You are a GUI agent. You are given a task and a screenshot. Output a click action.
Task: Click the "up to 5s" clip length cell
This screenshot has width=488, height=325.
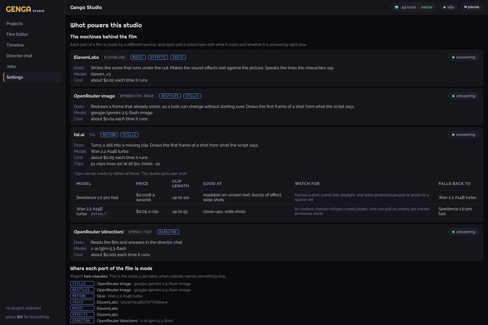[180, 211]
